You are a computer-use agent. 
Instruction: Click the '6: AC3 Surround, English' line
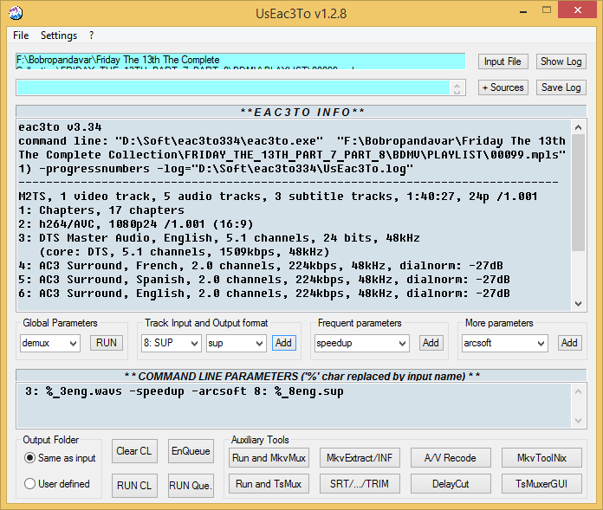click(x=263, y=294)
